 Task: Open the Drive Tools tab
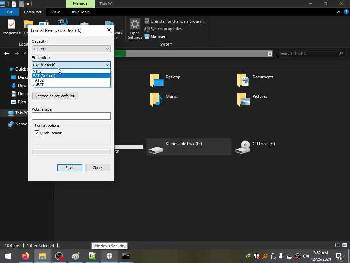pos(80,12)
